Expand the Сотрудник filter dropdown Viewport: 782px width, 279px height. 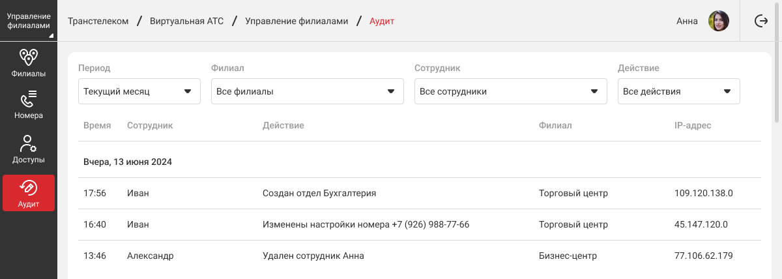click(510, 91)
